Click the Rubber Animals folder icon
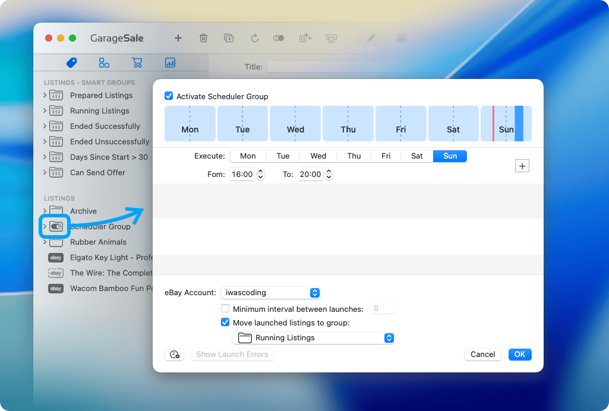Viewport: 609px width, 411px height. click(56, 242)
